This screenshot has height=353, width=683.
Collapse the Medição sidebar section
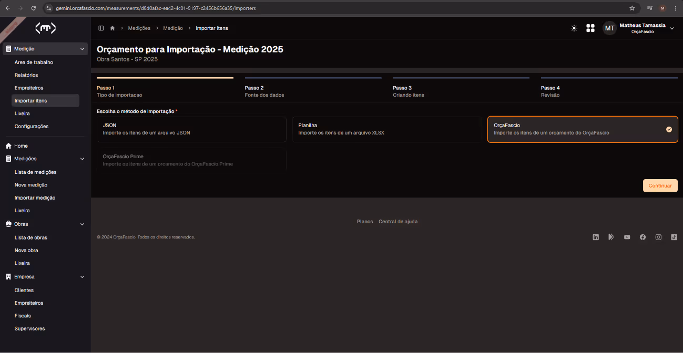(82, 49)
